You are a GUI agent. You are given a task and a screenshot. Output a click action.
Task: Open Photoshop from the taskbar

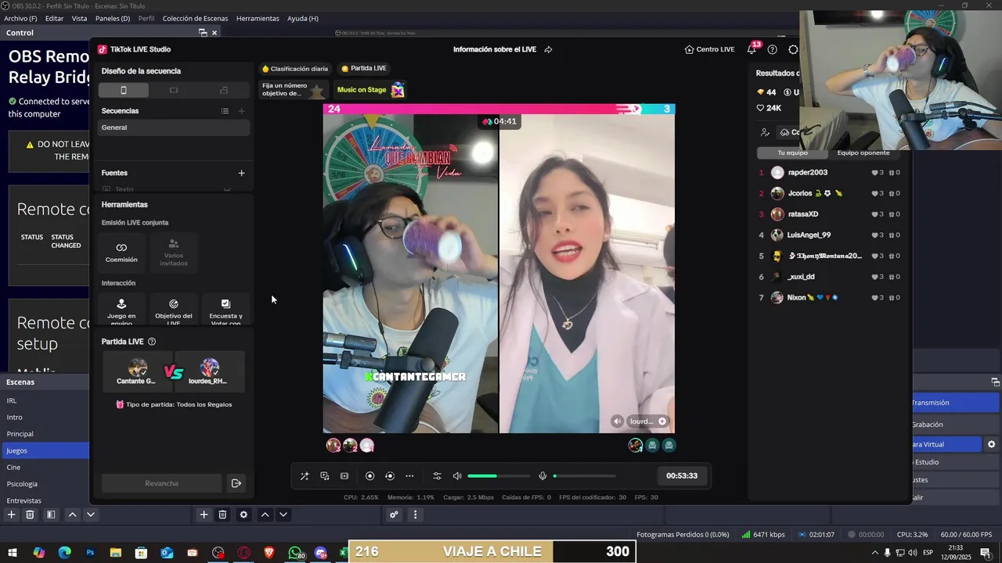tap(90, 553)
